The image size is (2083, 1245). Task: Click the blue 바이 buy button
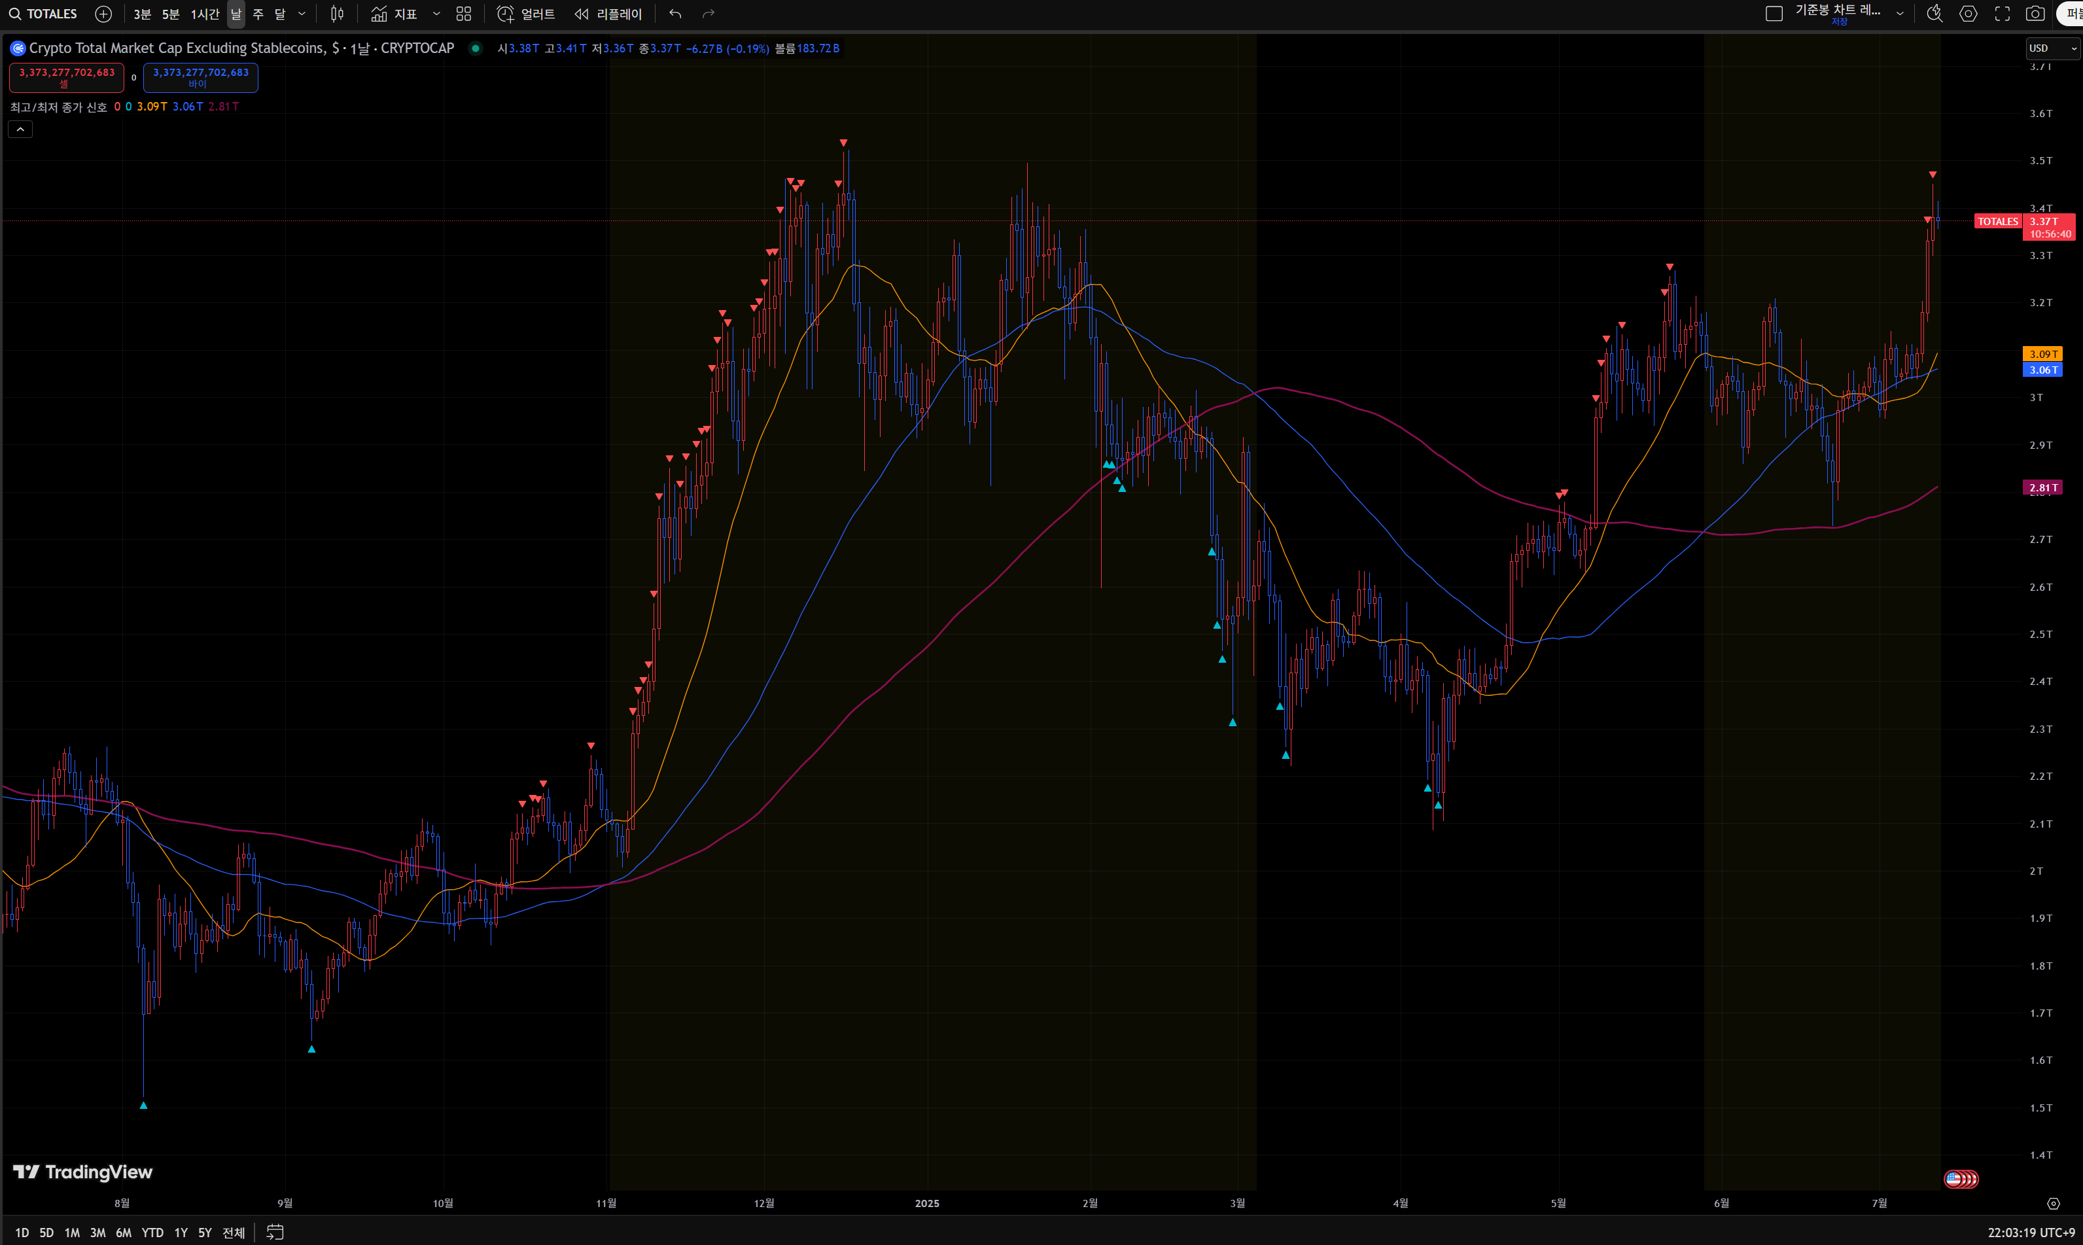click(200, 77)
